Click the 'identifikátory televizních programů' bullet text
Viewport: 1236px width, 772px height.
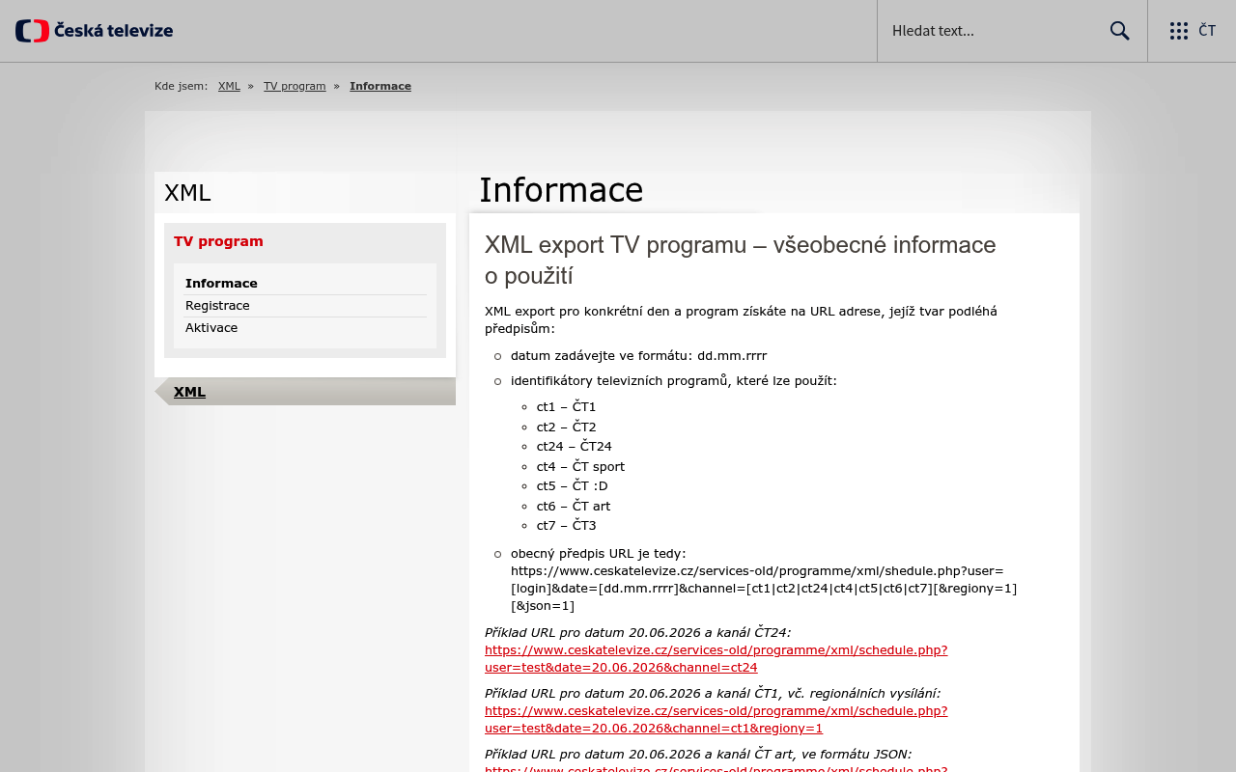point(674,380)
